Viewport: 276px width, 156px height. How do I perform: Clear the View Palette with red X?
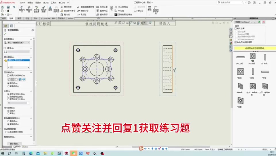coord(264,22)
